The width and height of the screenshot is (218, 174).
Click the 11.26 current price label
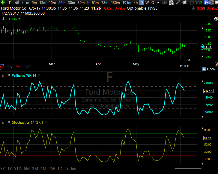pos(208,47)
